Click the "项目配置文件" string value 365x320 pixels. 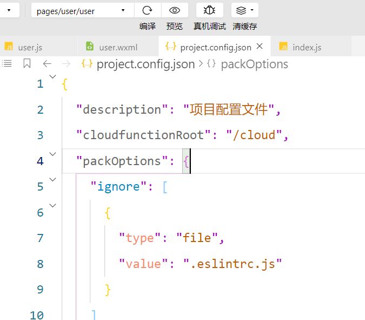229,109
